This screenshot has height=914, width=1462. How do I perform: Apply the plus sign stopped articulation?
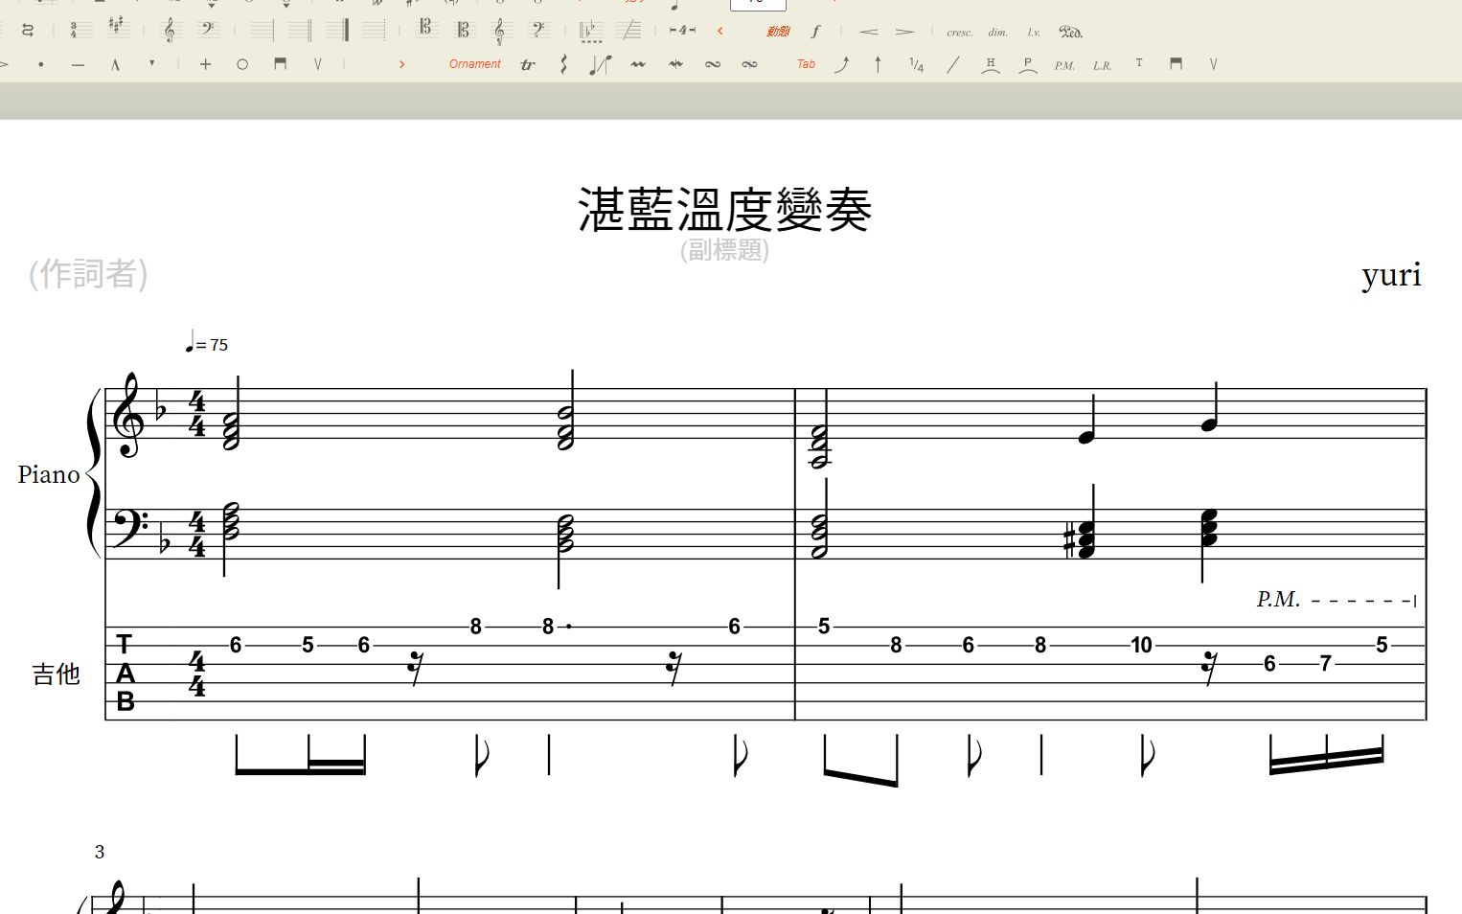(x=205, y=64)
